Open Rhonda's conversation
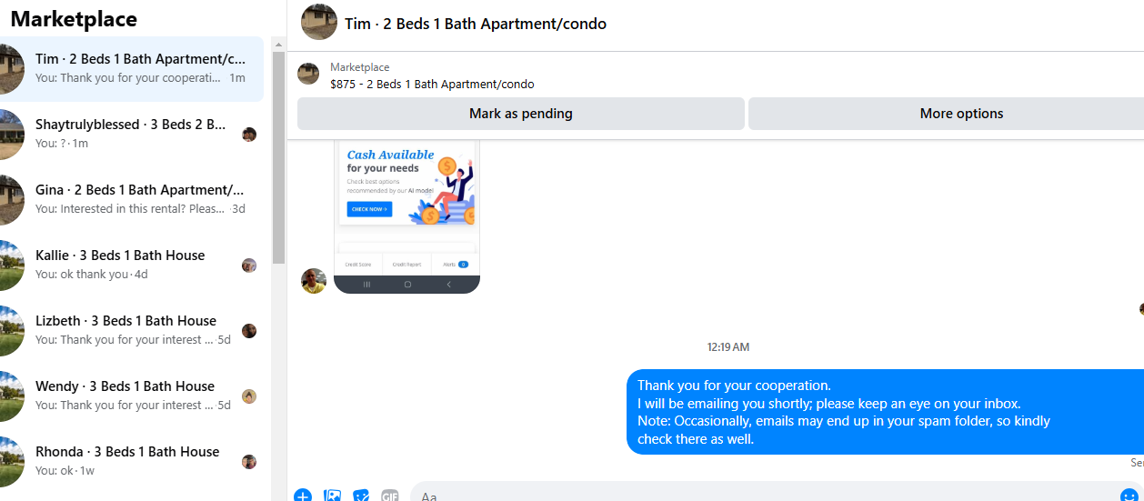This screenshot has height=501, width=1144. tap(132, 462)
